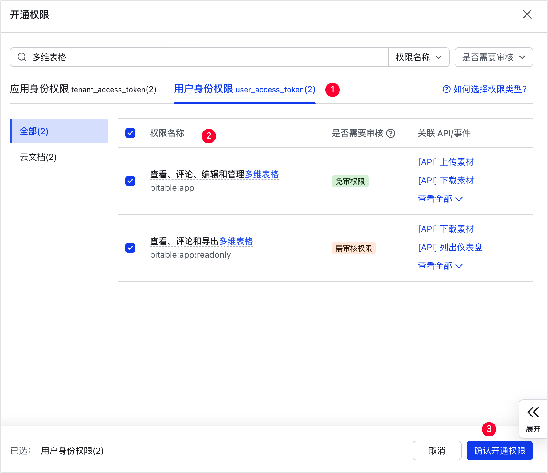This screenshot has width=548, height=473.
Task: Uncheck the bitable:app permission checkbox
Action: pos(130,181)
